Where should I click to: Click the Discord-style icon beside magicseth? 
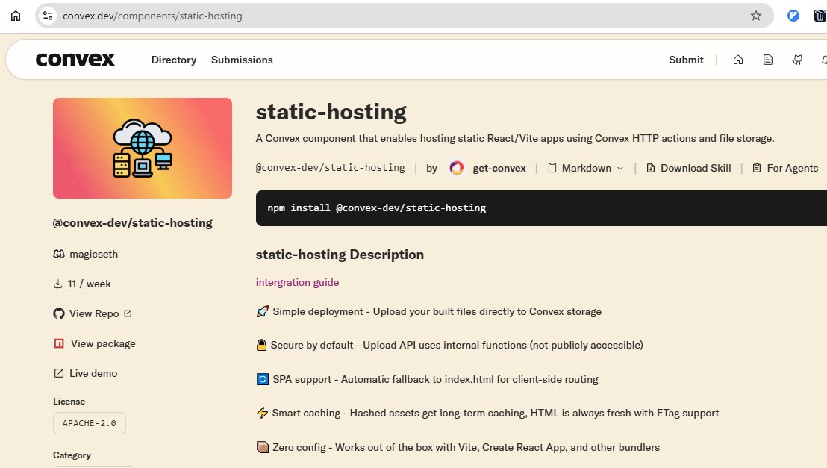pyautogui.click(x=58, y=255)
